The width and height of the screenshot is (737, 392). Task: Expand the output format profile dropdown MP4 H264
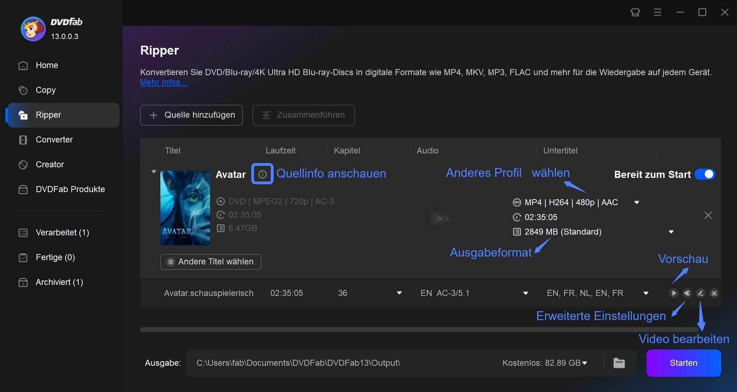[639, 202]
